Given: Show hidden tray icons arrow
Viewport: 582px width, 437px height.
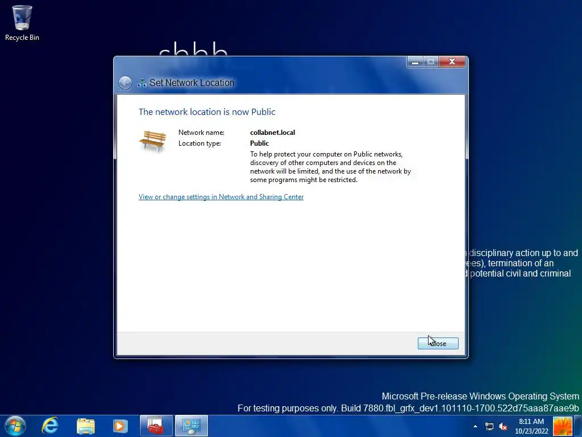Looking at the screenshot, I should [x=476, y=426].
